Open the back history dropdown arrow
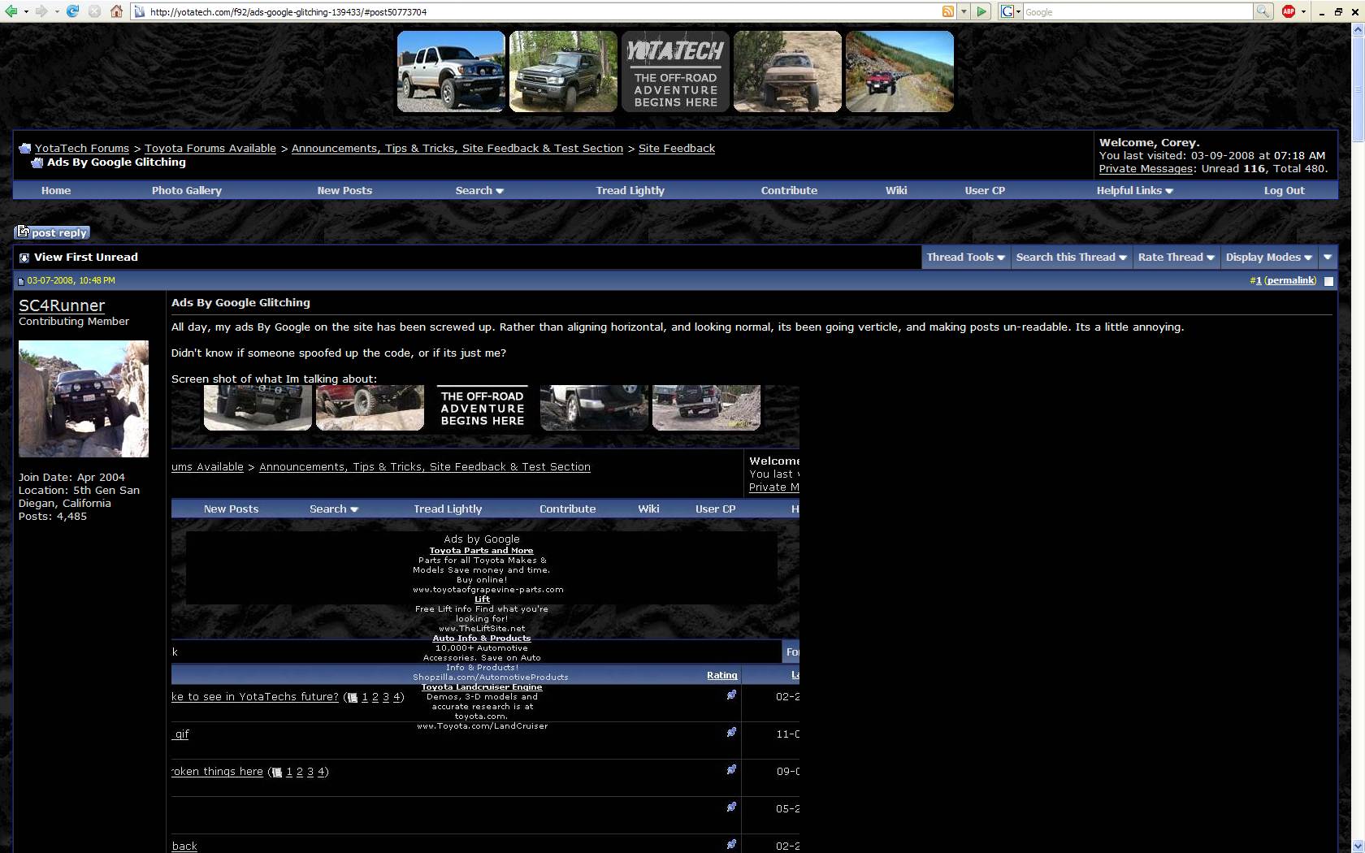This screenshot has width=1365, height=853. coord(26,11)
